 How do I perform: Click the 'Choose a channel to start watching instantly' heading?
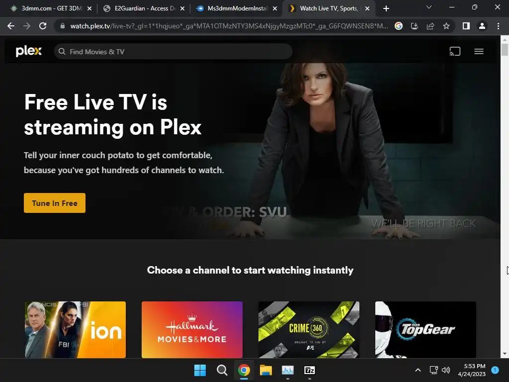tap(251, 270)
